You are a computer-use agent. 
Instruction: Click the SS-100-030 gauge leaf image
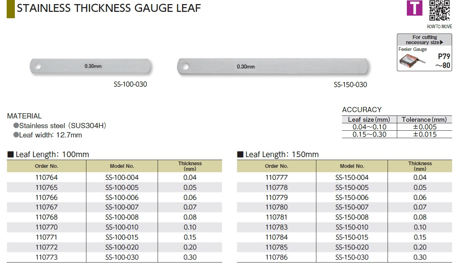tap(91, 66)
